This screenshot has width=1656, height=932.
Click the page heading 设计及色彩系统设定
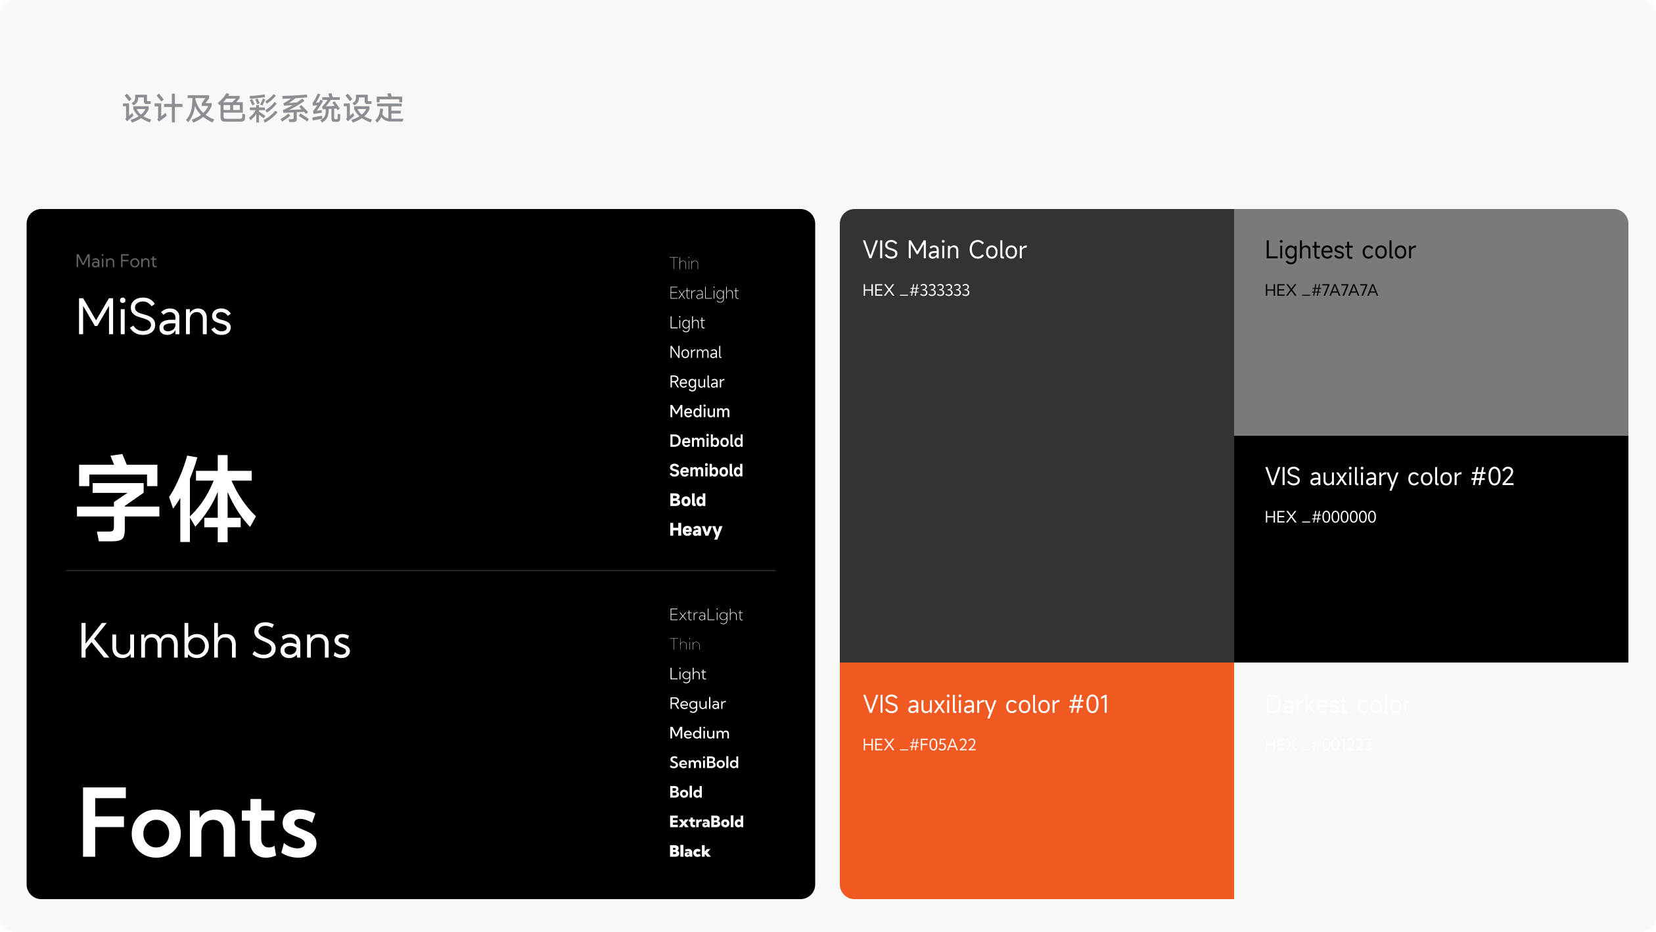263,108
